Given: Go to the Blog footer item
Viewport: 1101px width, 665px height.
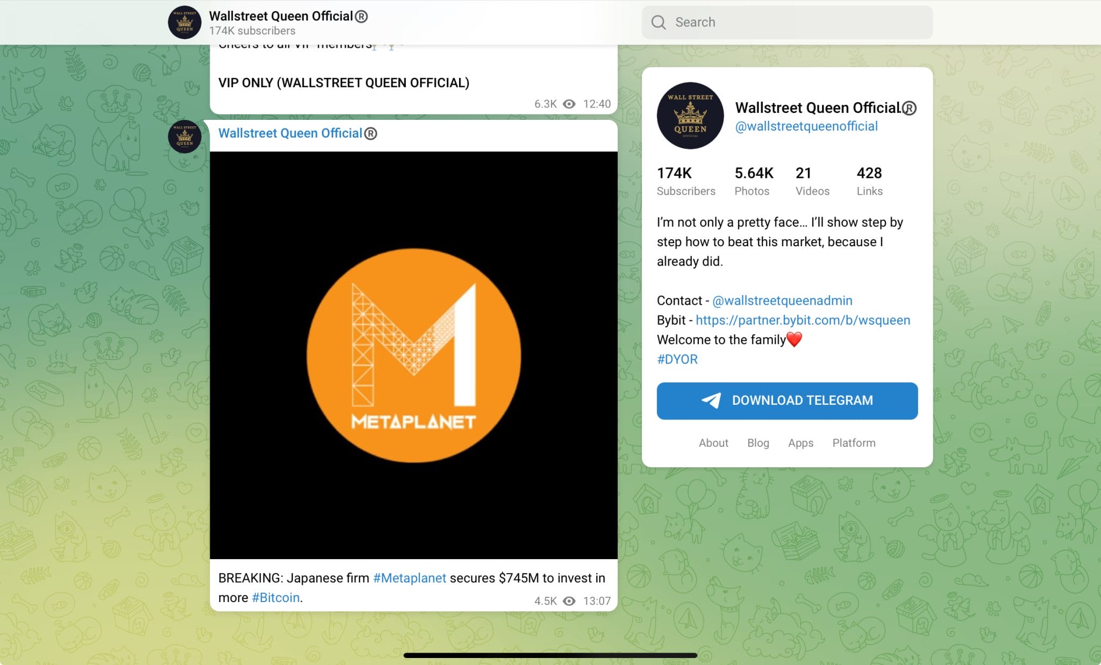Looking at the screenshot, I should 758,443.
